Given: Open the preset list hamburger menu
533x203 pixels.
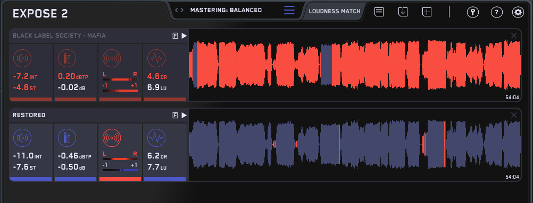Looking at the screenshot, I should point(289,10).
